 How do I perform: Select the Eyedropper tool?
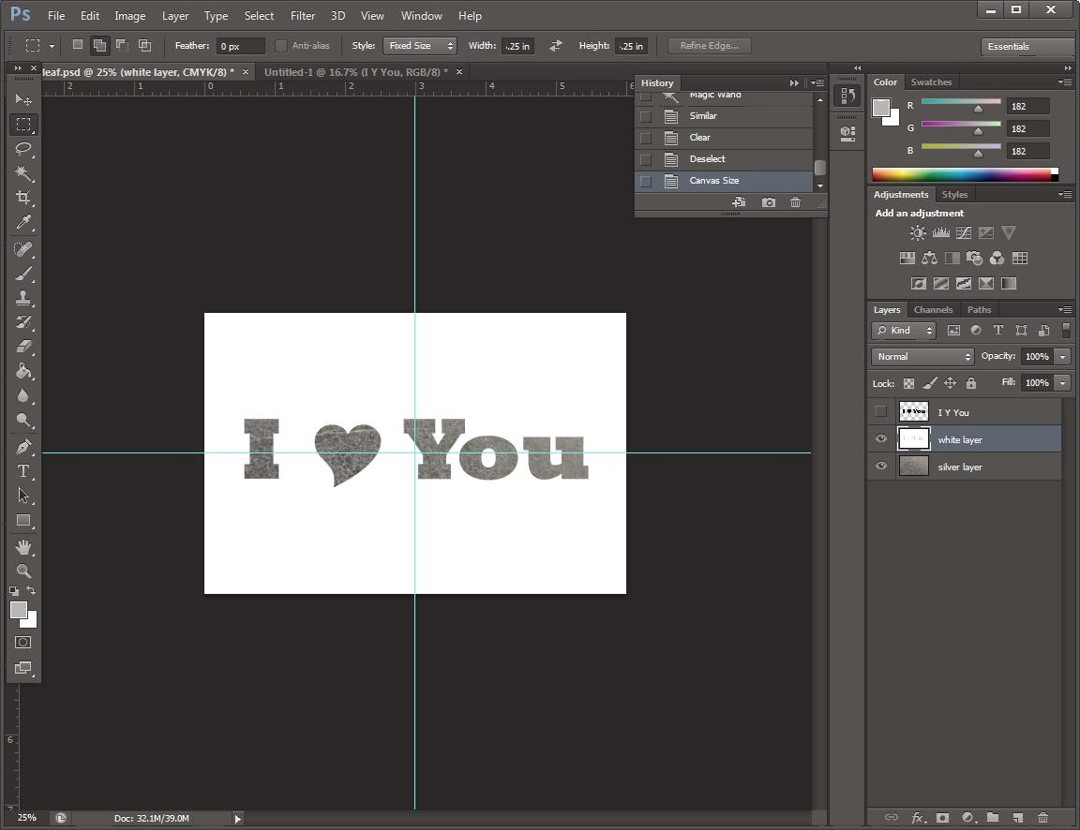coord(23,223)
